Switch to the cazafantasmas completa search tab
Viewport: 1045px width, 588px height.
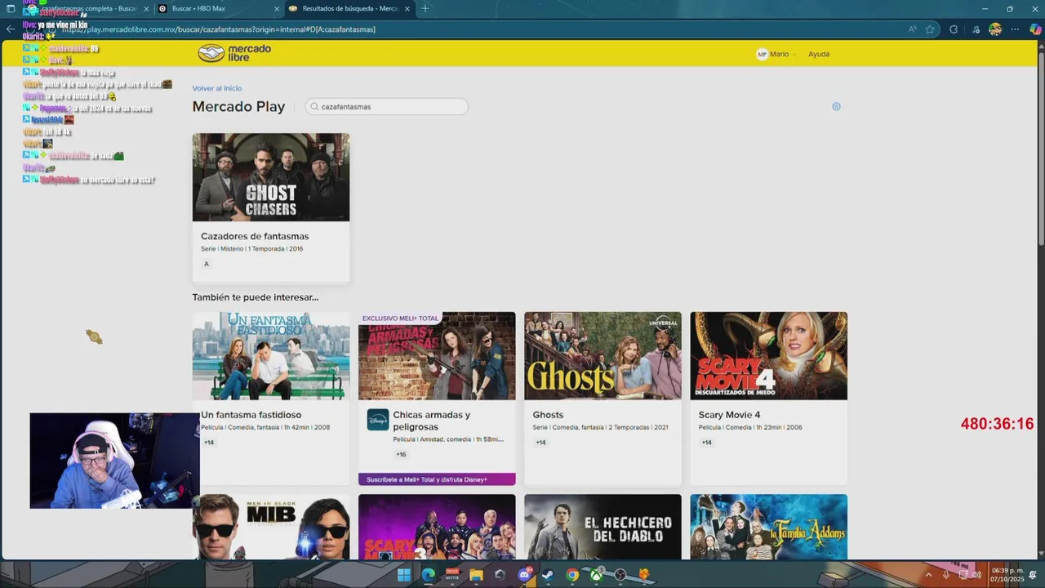[x=90, y=8]
